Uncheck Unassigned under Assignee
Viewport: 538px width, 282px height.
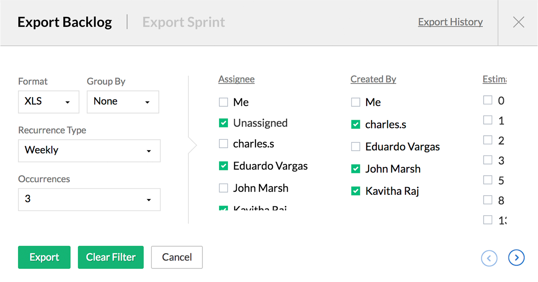[224, 123]
